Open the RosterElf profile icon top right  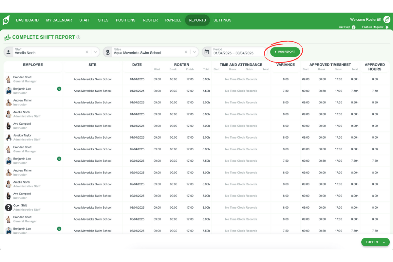tap(386, 19)
